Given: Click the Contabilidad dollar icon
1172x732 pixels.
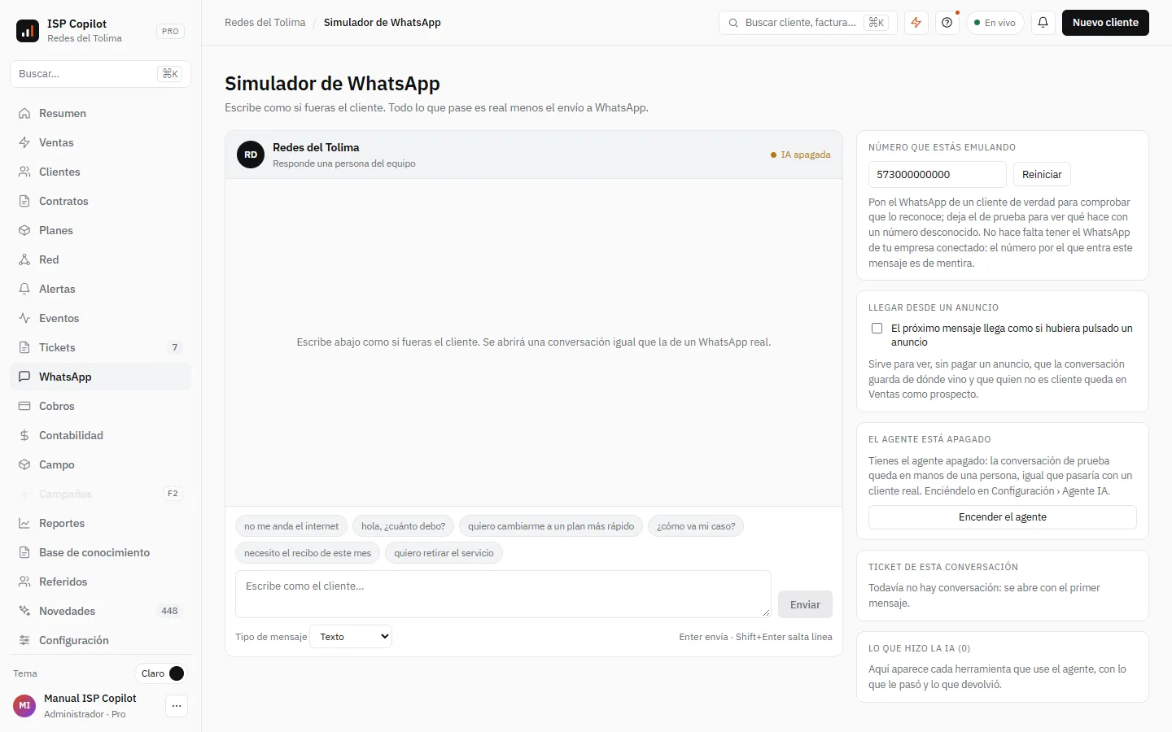Looking at the screenshot, I should [24, 435].
